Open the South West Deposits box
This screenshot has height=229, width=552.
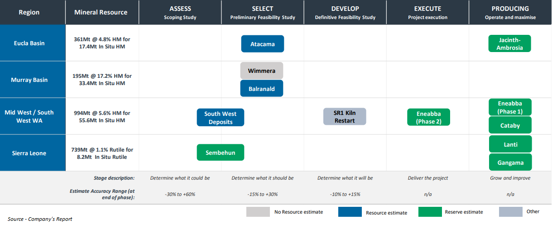221,118
